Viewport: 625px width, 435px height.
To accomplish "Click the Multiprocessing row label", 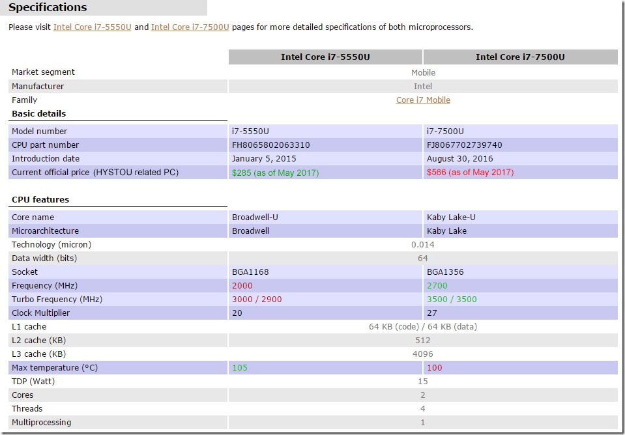I will (42, 422).
